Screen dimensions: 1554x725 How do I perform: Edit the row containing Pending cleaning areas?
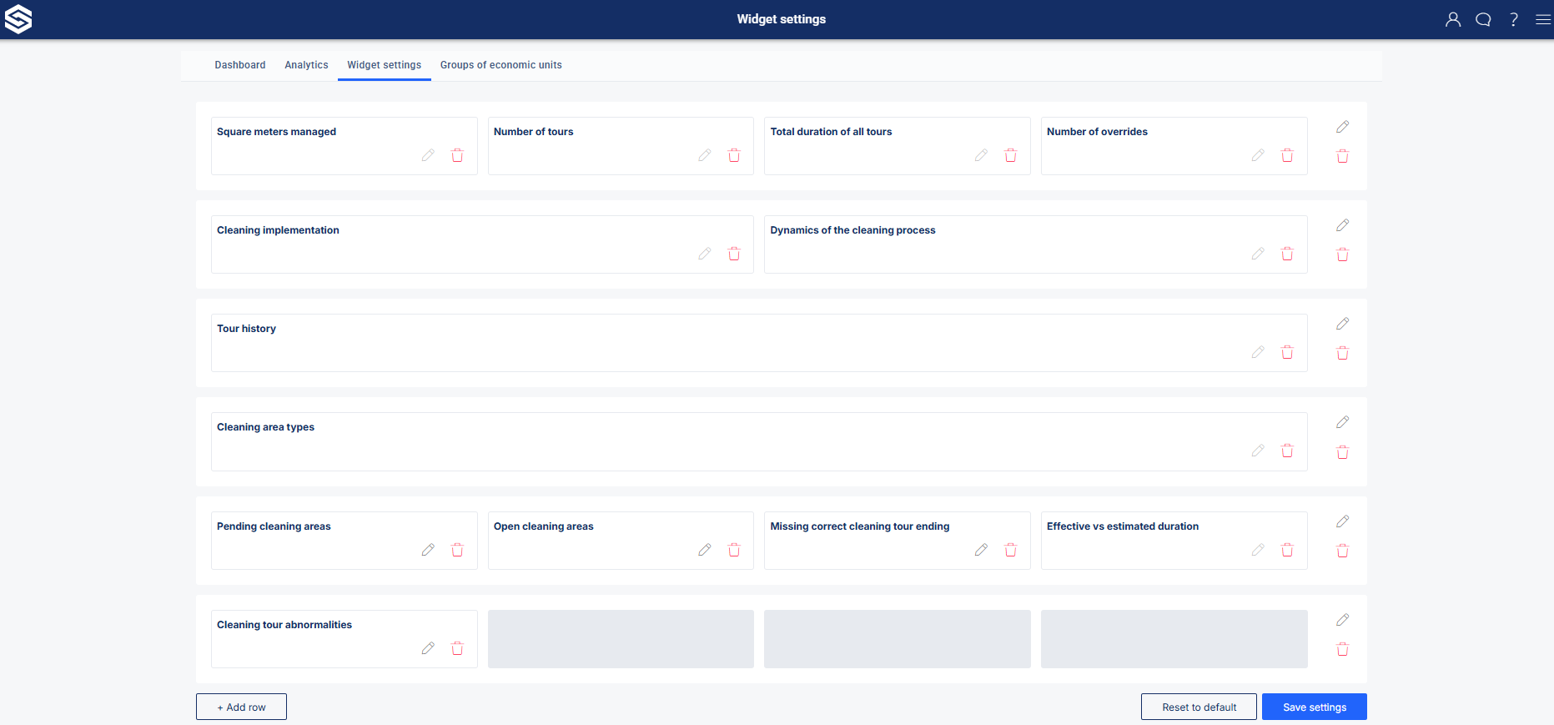tap(1342, 521)
